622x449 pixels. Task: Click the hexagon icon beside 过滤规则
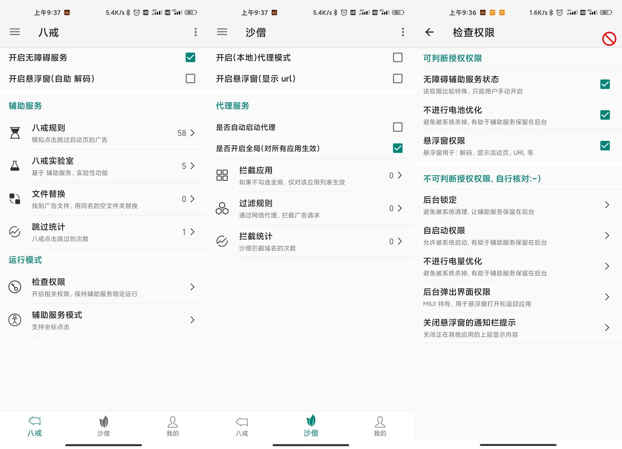pyautogui.click(x=222, y=208)
